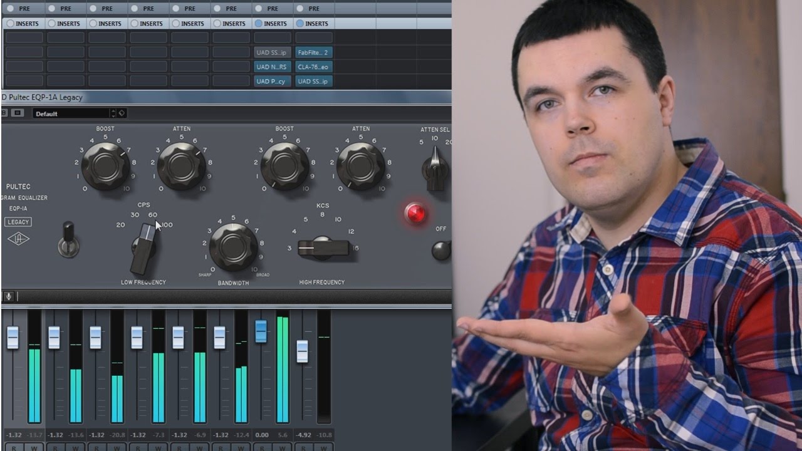
Task: Click level meter above the 5.6 peak
Action: point(283,367)
